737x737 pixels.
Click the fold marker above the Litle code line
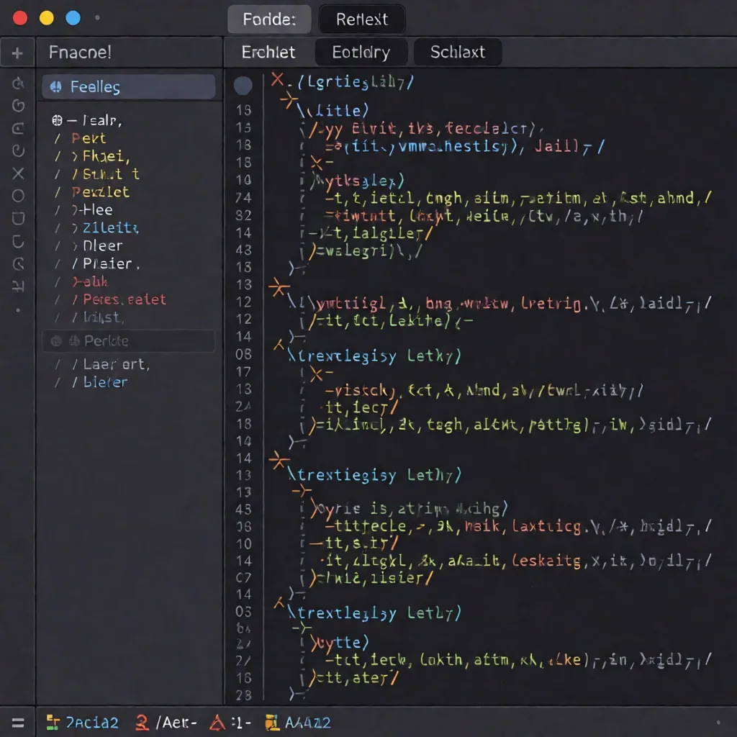tap(289, 100)
